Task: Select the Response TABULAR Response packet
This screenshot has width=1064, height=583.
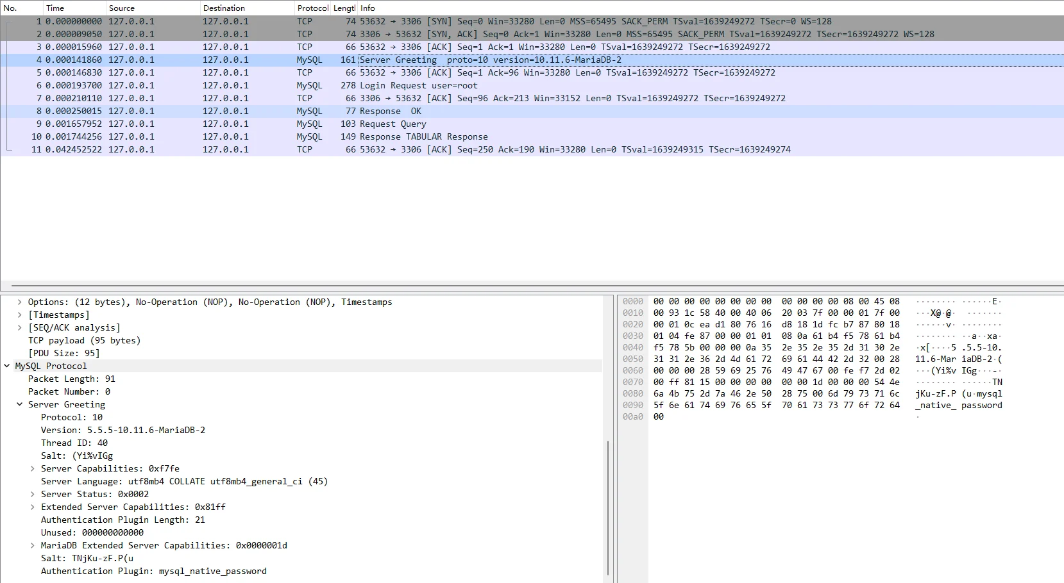Action: [x=423, y=136]
